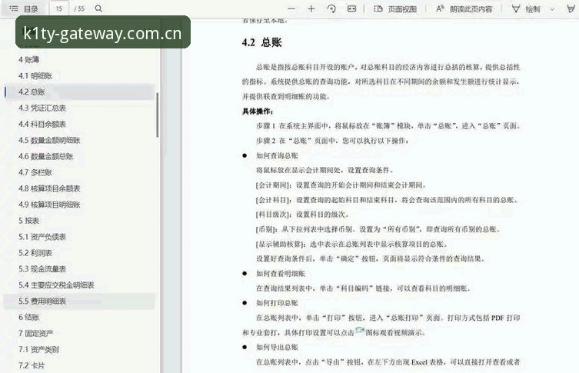This screenshot has width=579, height=373.
Task: Click bullet text 如何查看明细账
Action: click(x=281, y=274)
